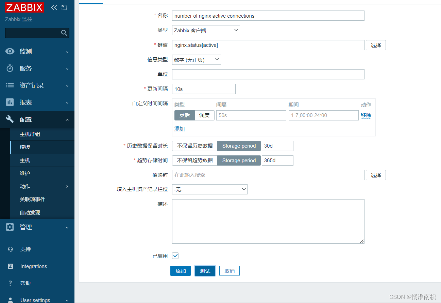Expand the 管理 menu

(x=67, y=228)
